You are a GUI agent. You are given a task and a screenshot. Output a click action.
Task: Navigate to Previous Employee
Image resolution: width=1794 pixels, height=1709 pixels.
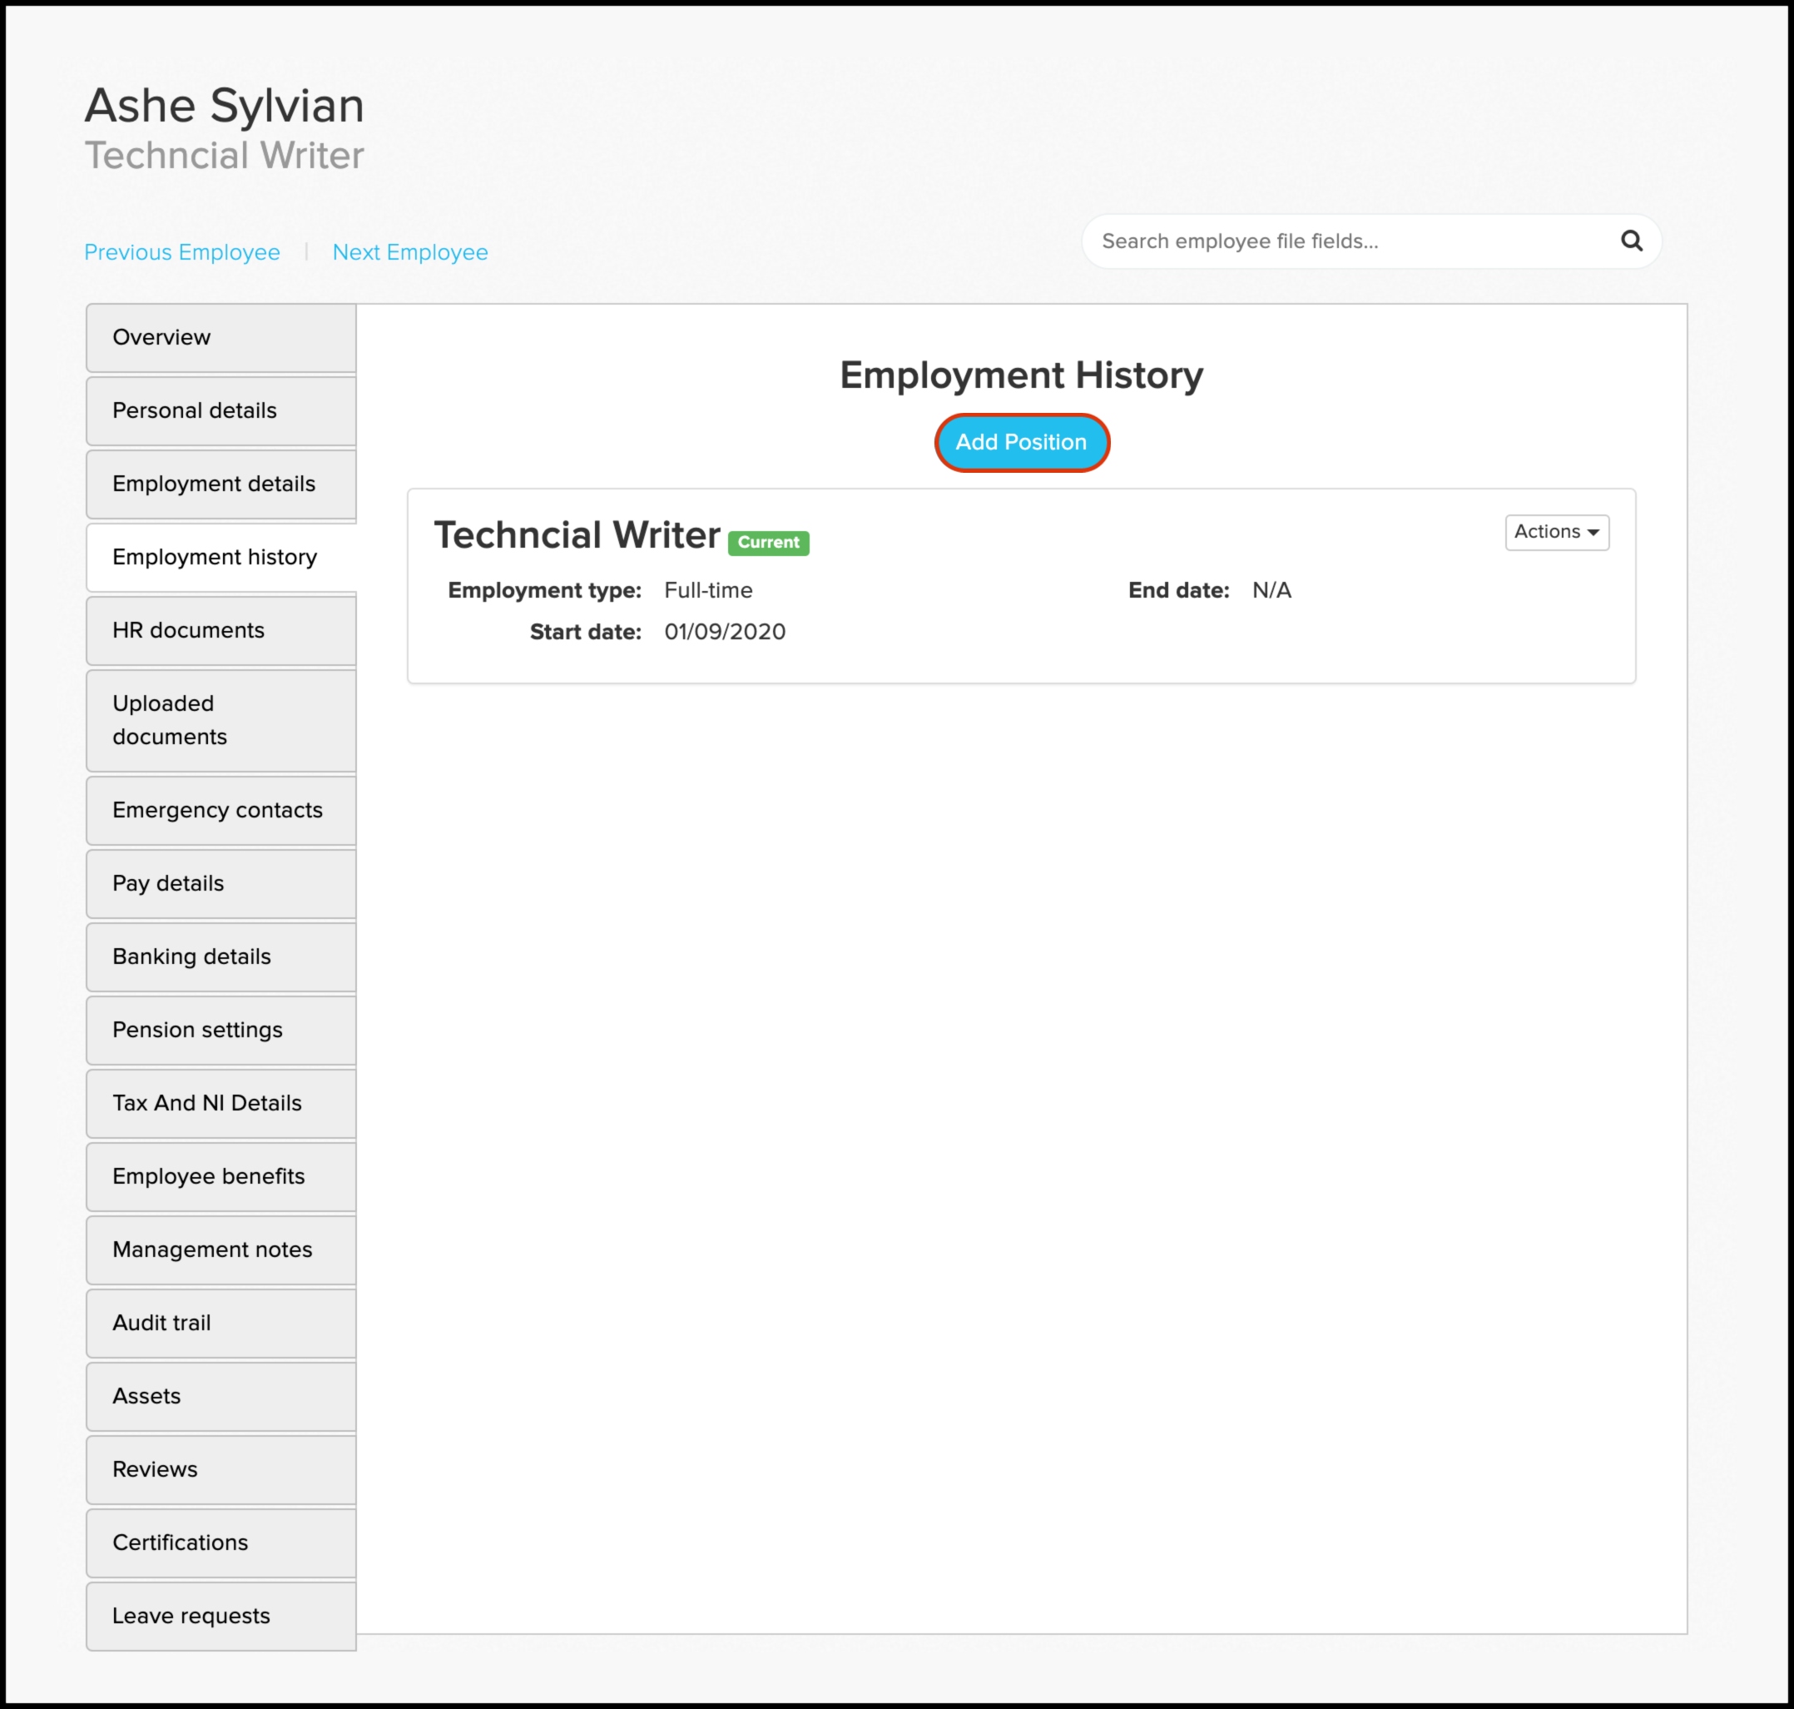pos(182,251)
